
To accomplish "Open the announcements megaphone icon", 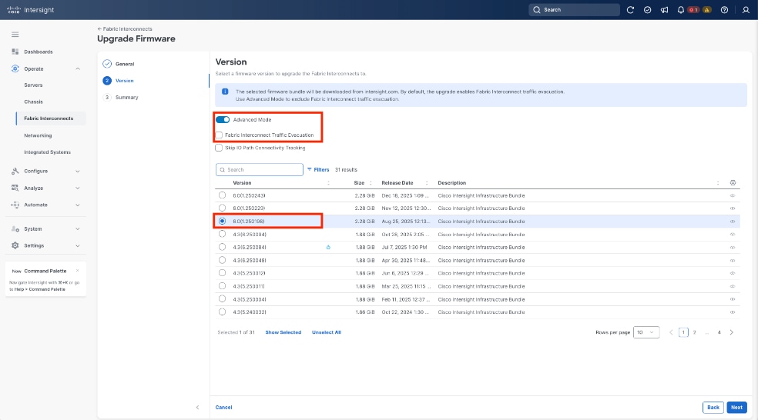I will [x=664, y=10].
